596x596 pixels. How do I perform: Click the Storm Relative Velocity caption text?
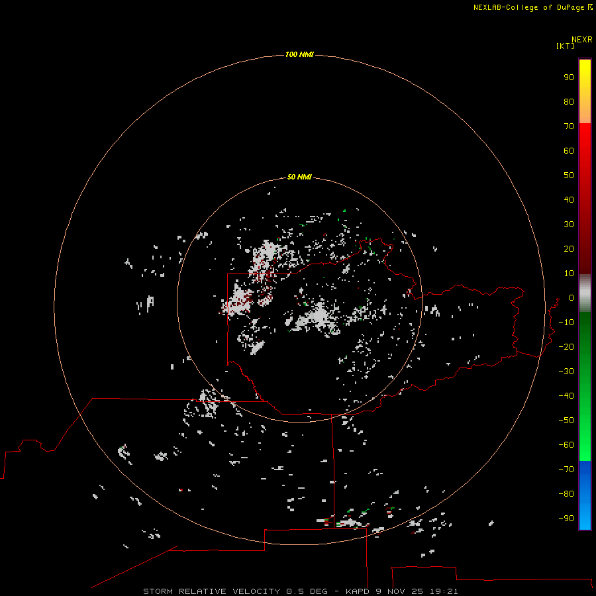(x=300, y=591)
